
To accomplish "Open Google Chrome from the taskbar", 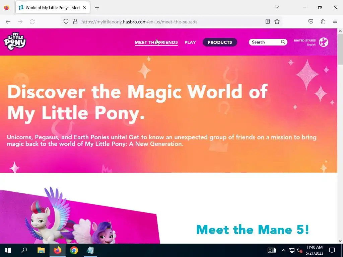I will pos(74,250).
